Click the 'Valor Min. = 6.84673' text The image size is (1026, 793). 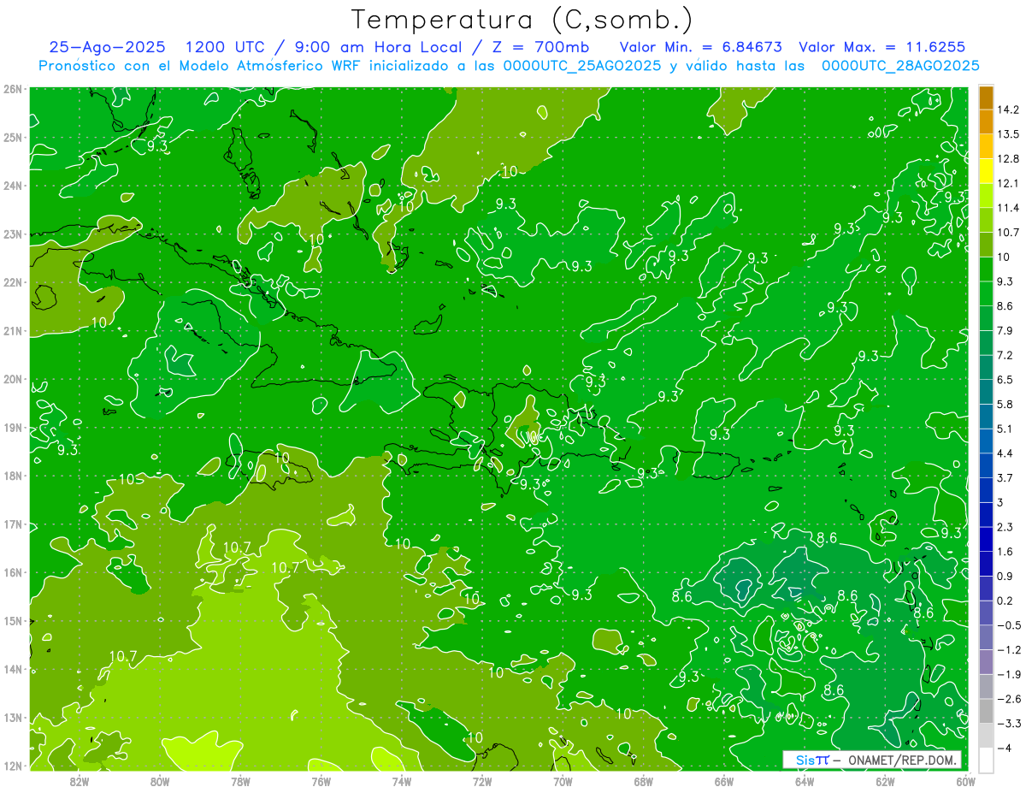[700, 48]
